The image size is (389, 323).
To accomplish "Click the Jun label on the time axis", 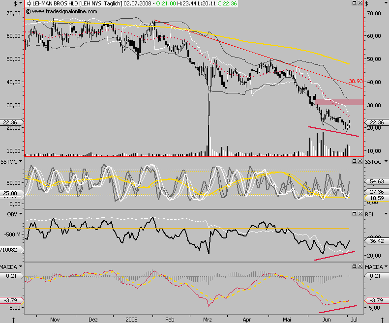I will [x=327, y=320].
